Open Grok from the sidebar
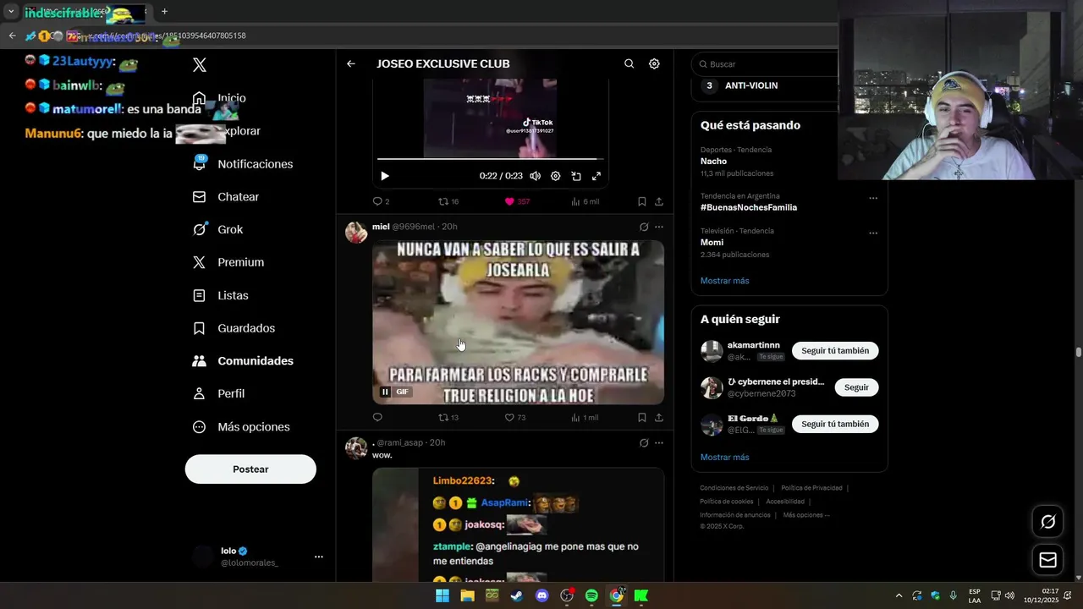Screen dimensions: 1083x609 coord(217,230)
